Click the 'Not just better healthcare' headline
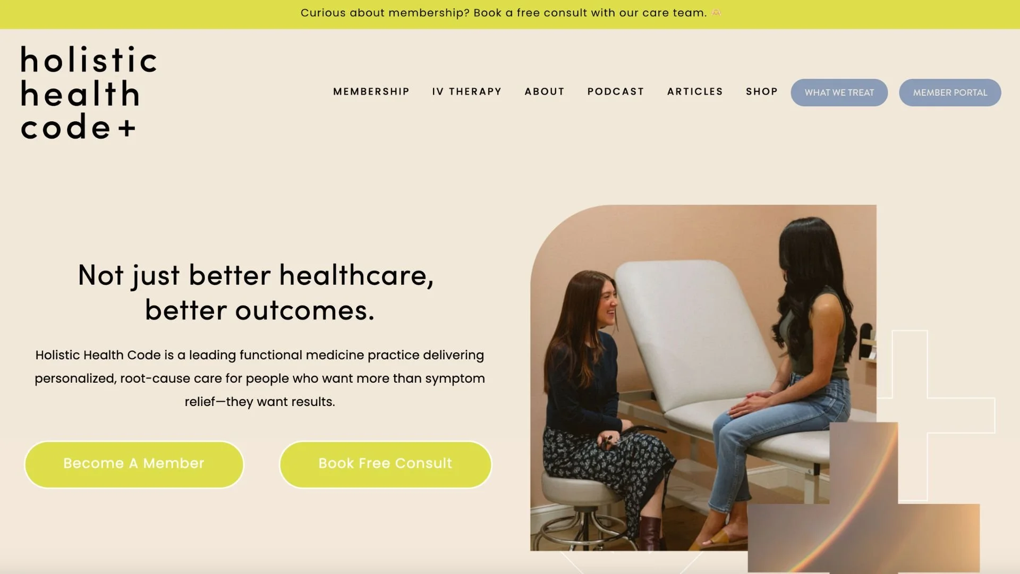The height and width of the screenshot is (574, 1020). pos(256,292)
